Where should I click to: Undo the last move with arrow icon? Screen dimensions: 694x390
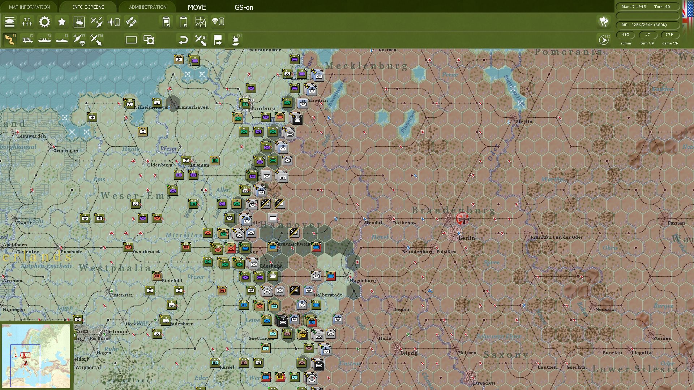click(183, 40)
